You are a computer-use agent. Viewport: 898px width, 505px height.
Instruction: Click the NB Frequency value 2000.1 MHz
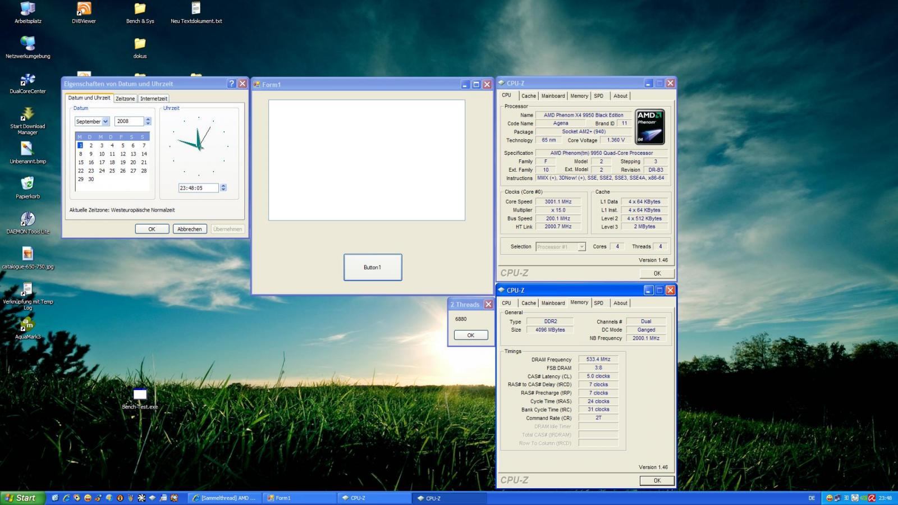coord(646,338)
